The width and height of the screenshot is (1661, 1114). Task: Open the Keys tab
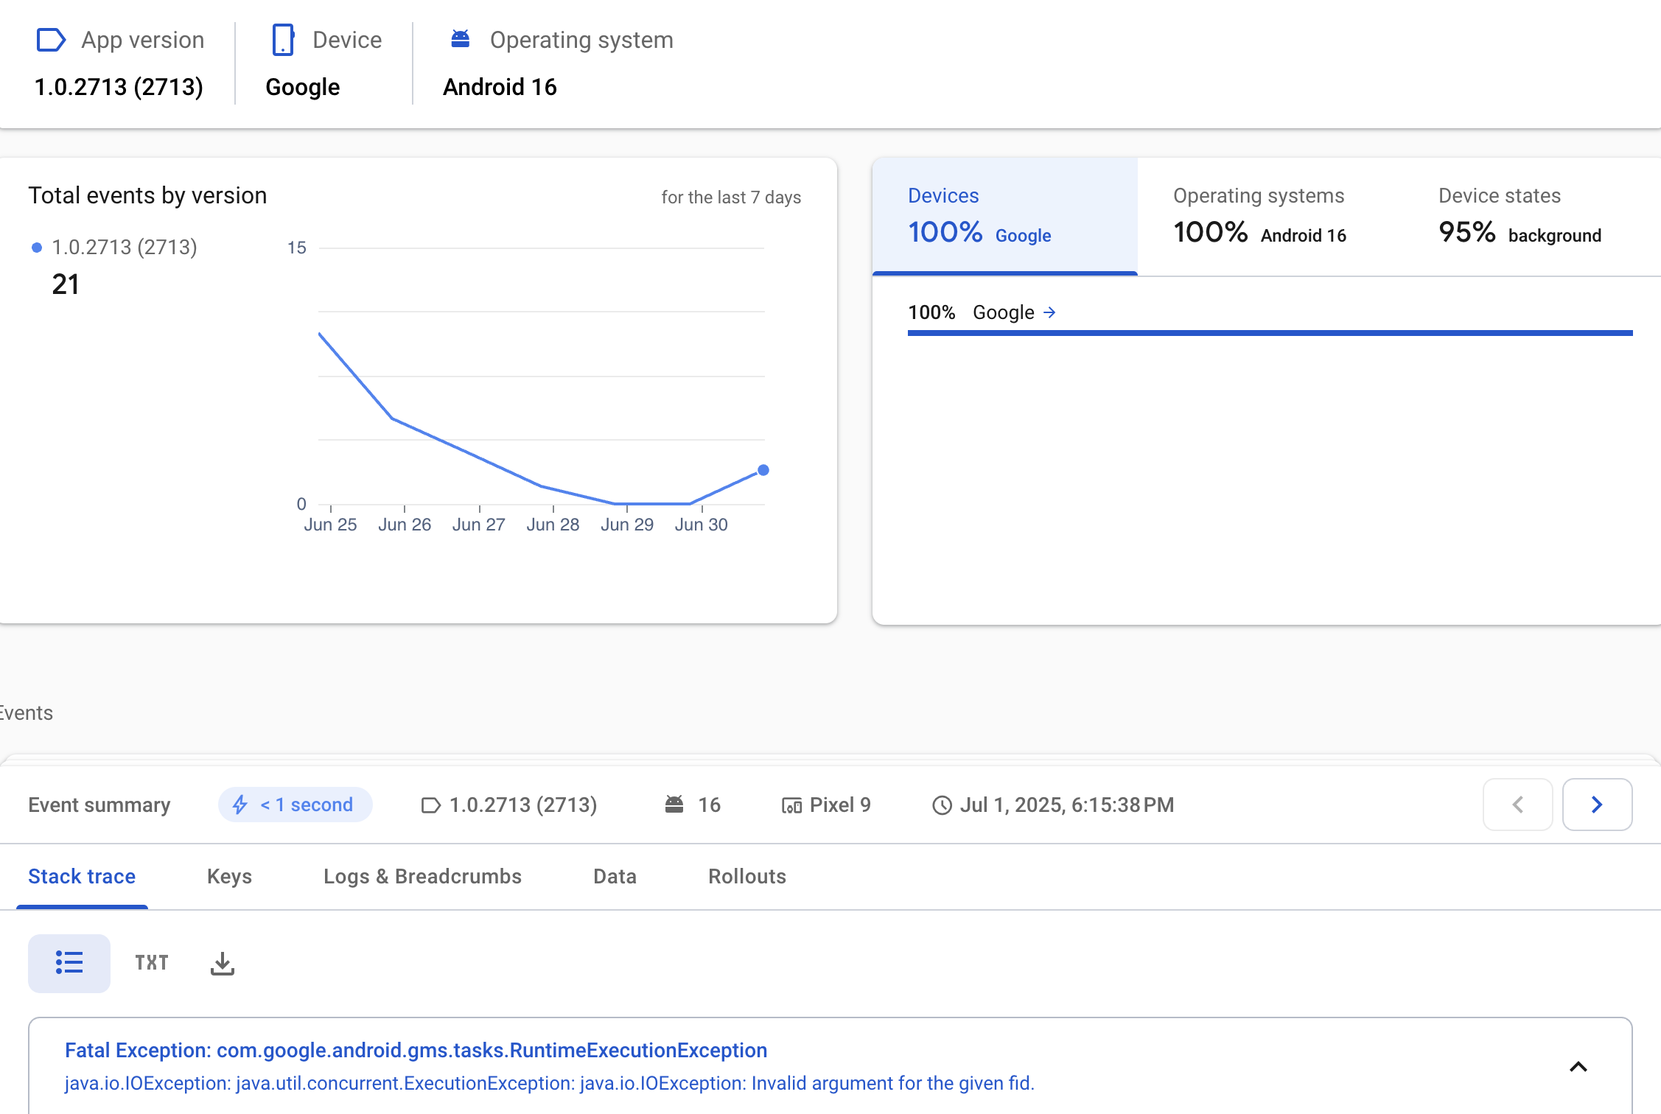[229, 876]
